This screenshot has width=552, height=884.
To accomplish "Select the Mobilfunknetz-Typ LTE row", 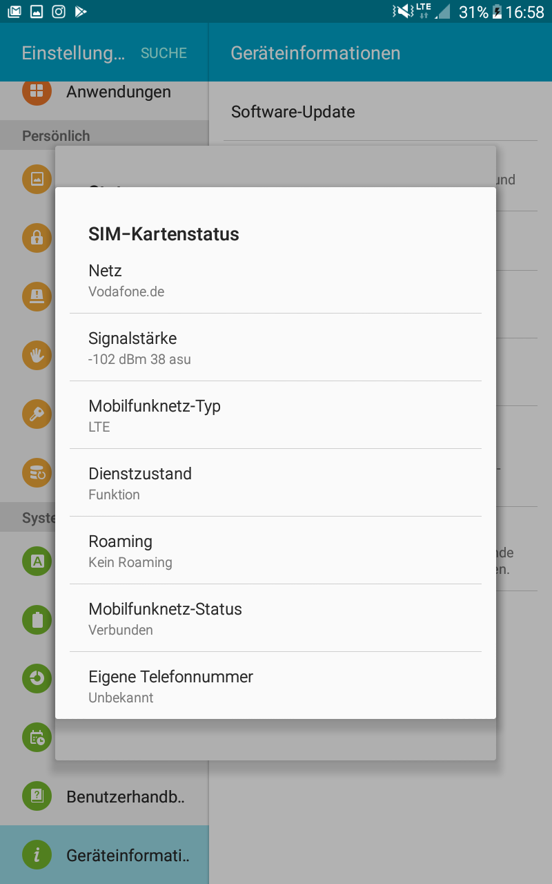I will tap(275, 416).
